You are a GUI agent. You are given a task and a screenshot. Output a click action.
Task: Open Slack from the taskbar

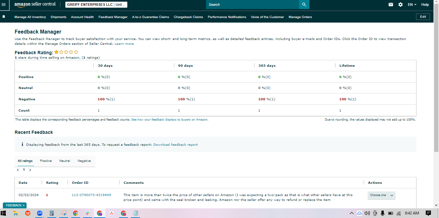click(88, 213)
